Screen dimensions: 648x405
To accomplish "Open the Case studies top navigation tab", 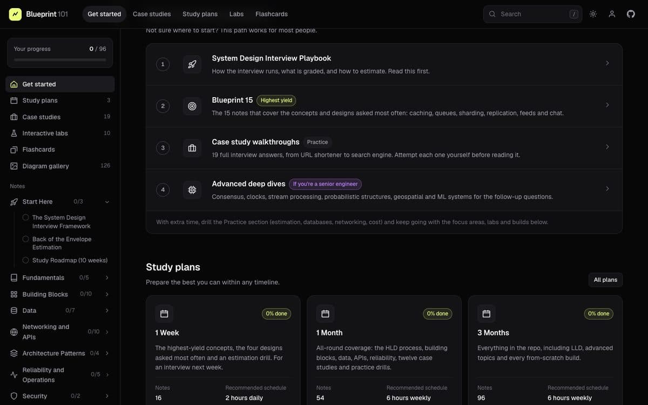I will click(x=152, y=14).
